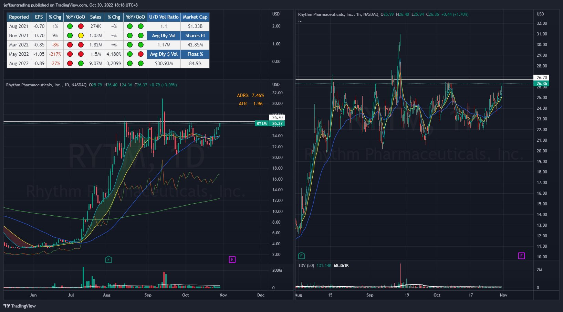The width and height of the screenshot is (563, 312).
Task: Click green earnings marker on hourly chart
Action: click(301, 256)
